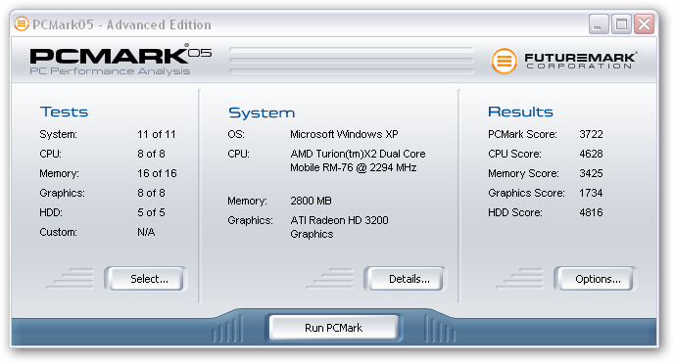Open test selection with Select... button
Viewport: 674px width, 363px height.
[x=145, y=279]
